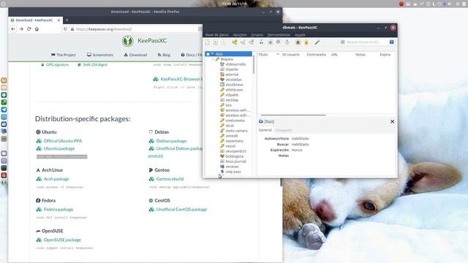This screenshot has width=468, height=263.
Task: Reload the page in Firefox
Action: (x=29, y=29)
